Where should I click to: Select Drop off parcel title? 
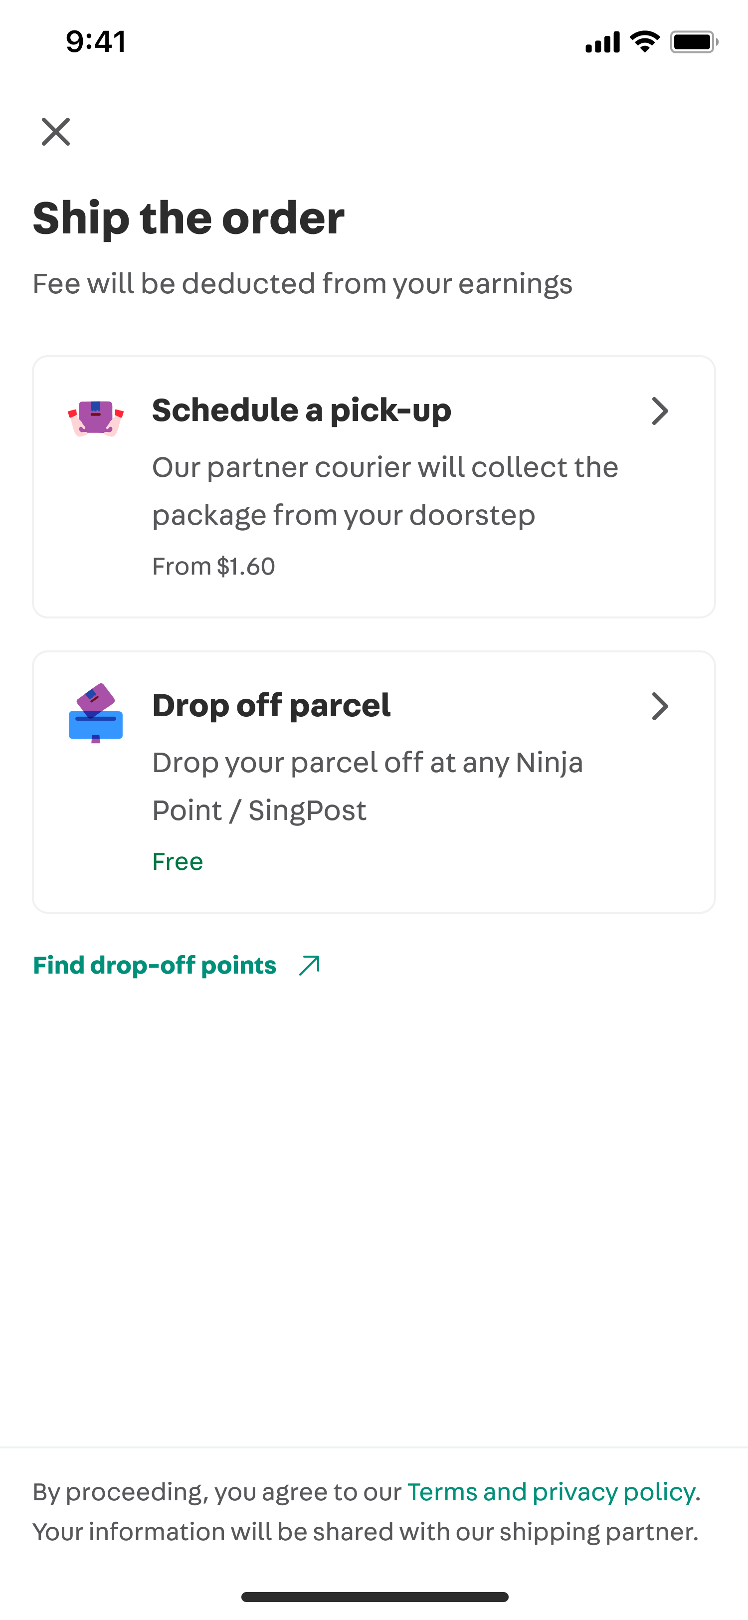272,705
